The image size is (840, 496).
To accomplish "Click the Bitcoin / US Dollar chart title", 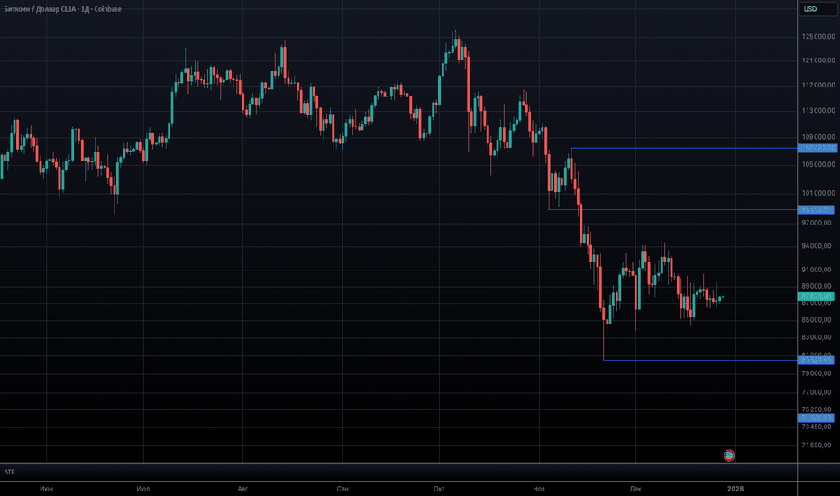I will (x=61, y=9).
